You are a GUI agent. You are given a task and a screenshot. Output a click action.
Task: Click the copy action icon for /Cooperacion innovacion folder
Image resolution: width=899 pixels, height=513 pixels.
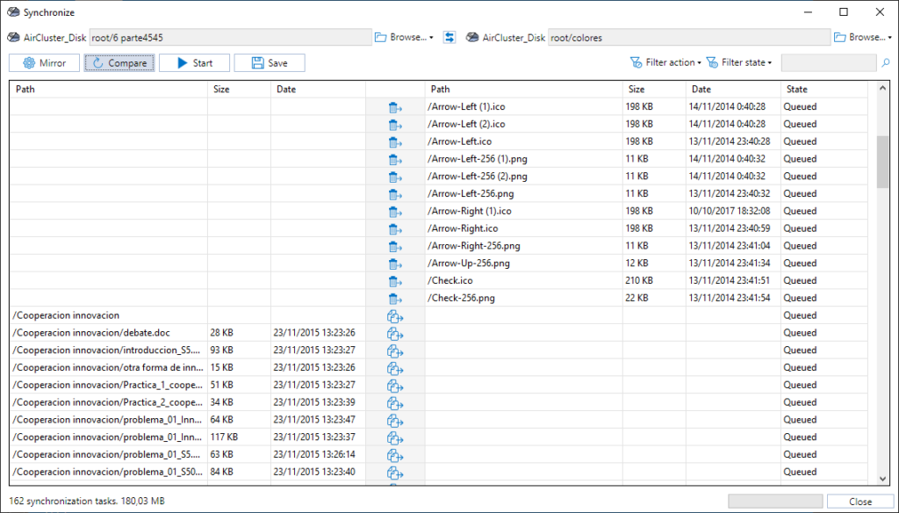[395, 316]
